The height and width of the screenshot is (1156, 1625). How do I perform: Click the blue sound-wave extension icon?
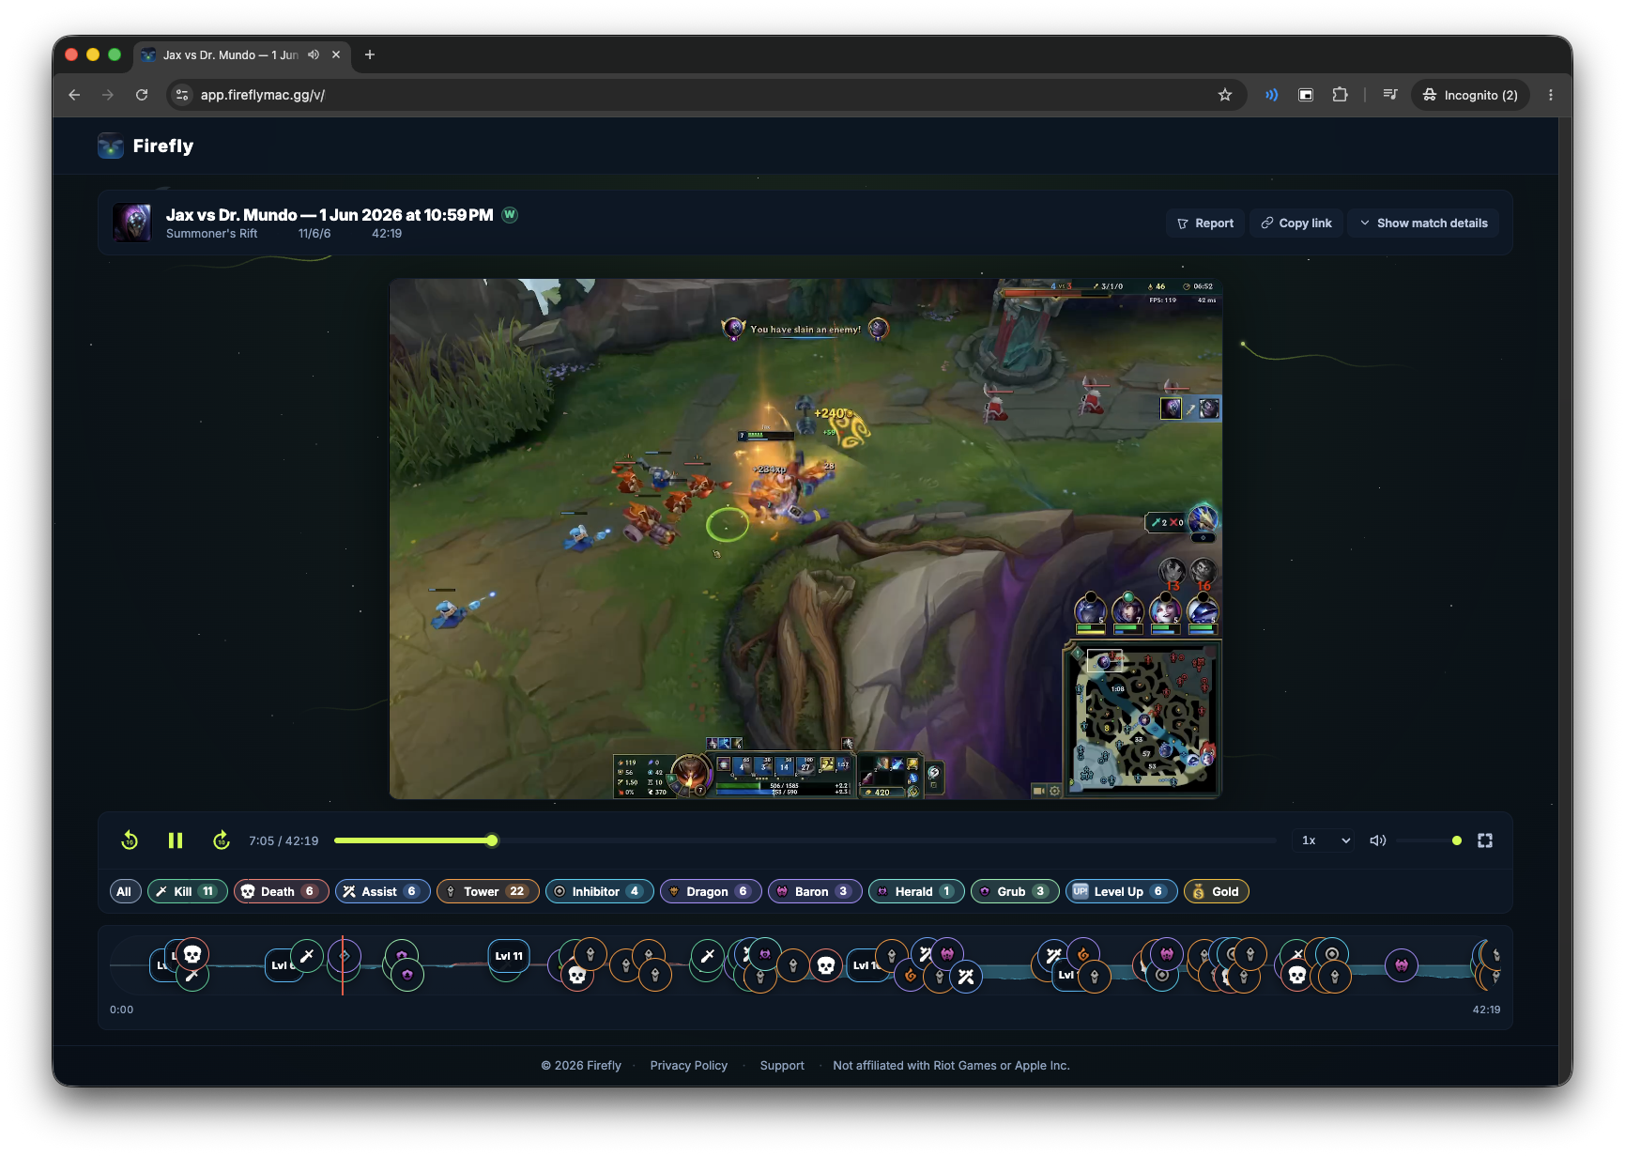(x=1271, y=95)
